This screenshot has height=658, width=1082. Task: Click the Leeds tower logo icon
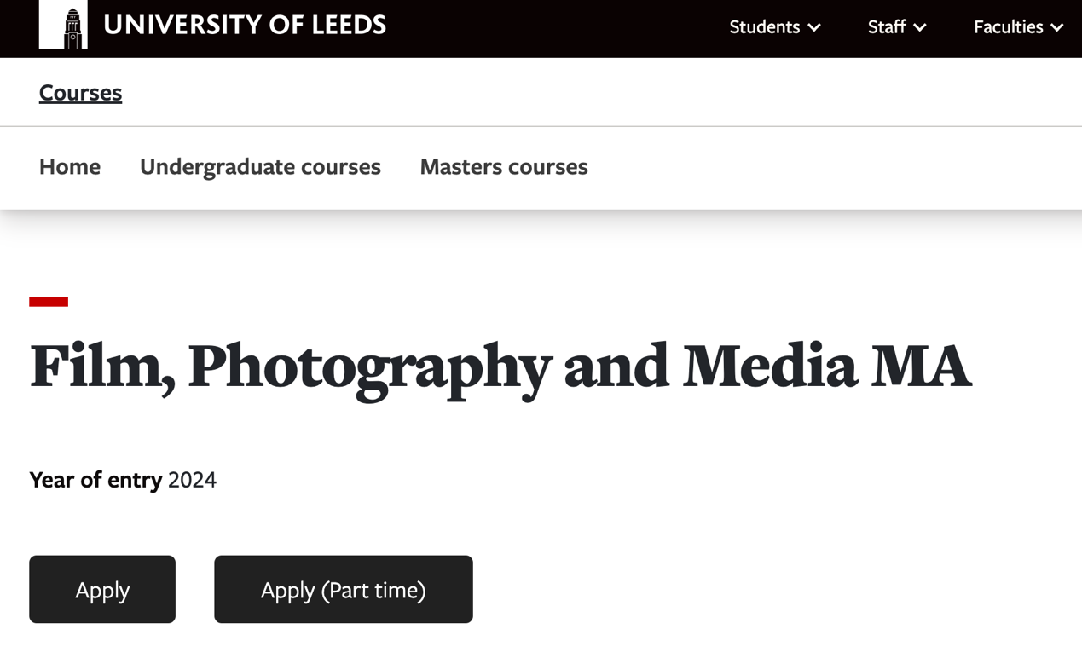pos(63,24)
